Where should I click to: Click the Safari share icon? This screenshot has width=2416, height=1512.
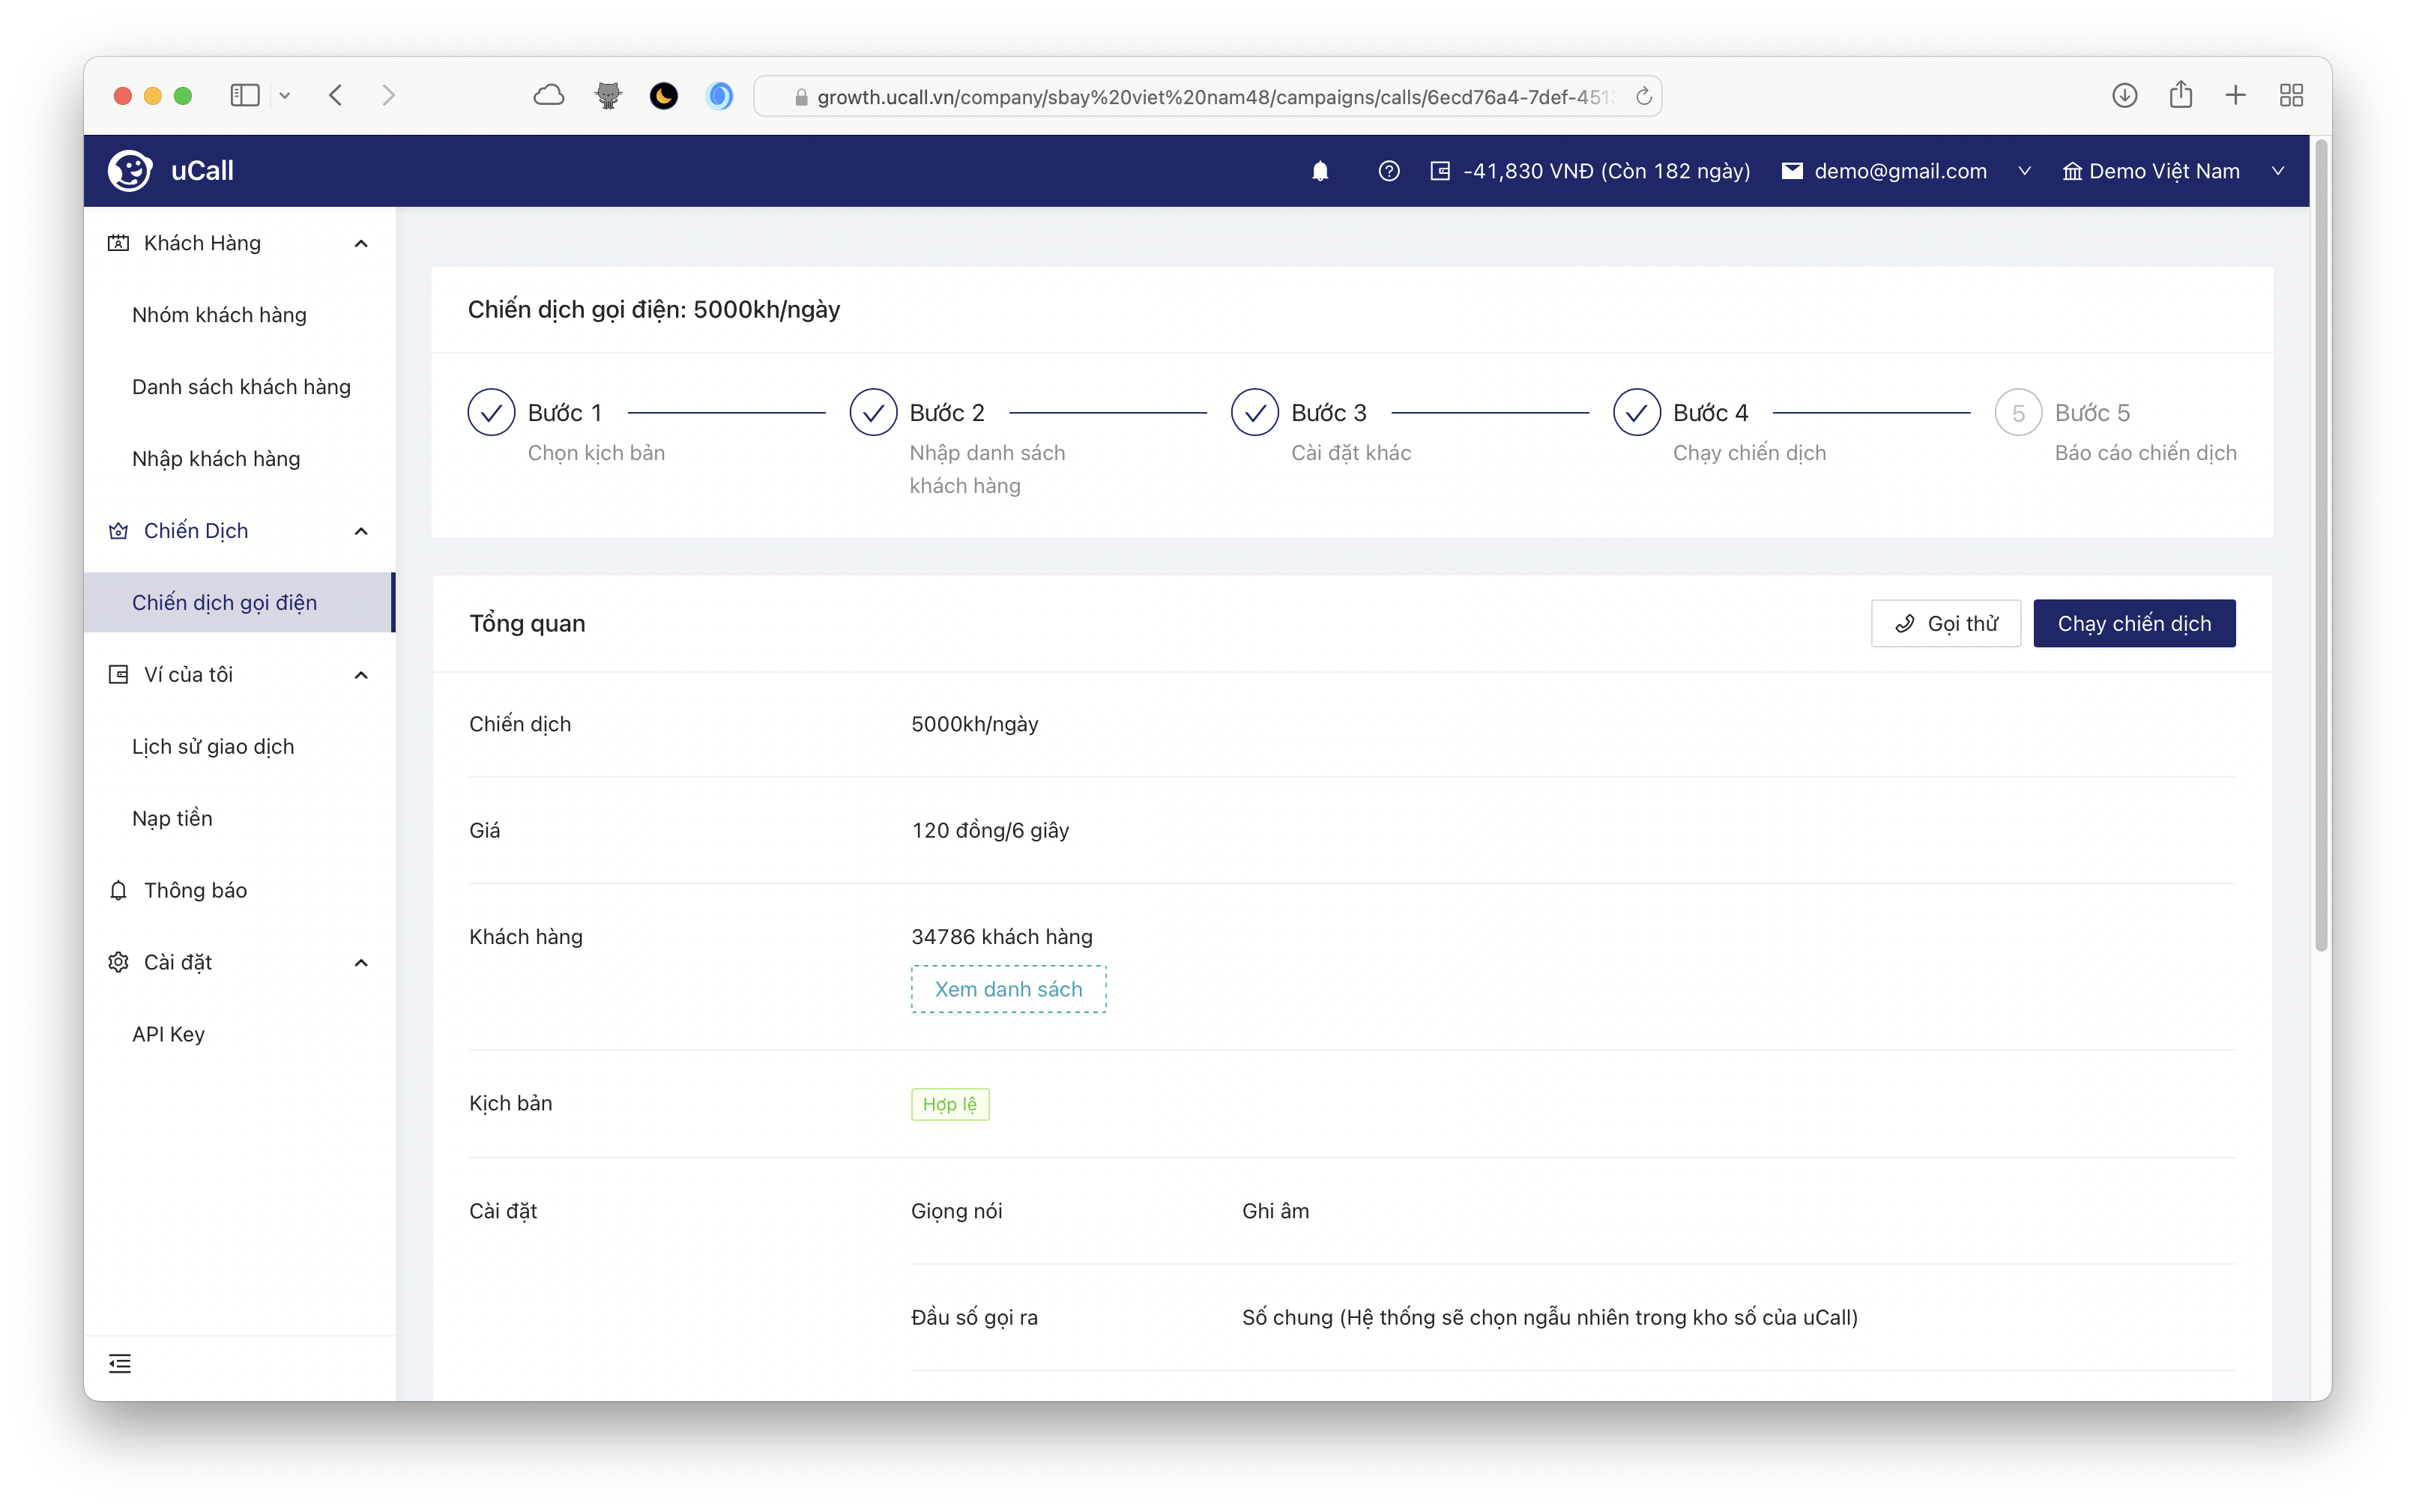coord(2180,95)
